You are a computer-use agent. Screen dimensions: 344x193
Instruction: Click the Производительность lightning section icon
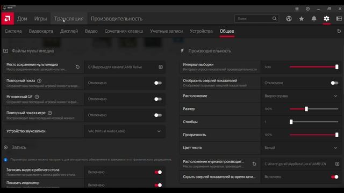pos(182,51)
